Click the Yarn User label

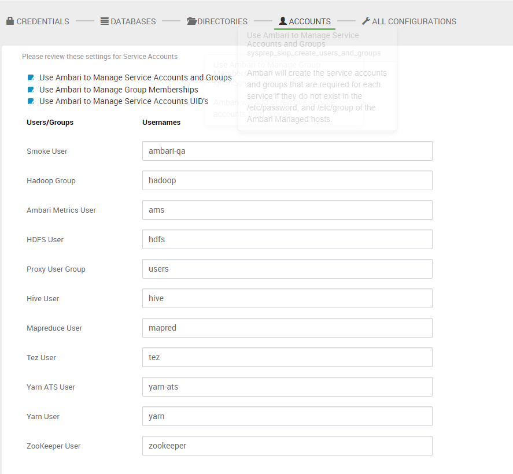[x=43, y=416]
